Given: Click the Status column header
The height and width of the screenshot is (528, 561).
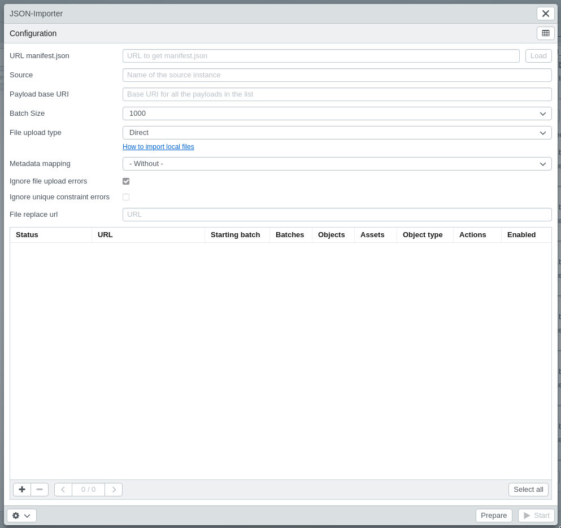Looking at the screenshot, I should click(x=51, y=235).
